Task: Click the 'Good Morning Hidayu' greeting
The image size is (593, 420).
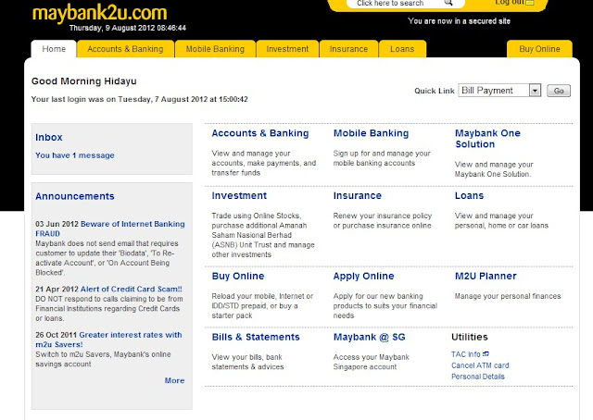Action: coord(84,81)
